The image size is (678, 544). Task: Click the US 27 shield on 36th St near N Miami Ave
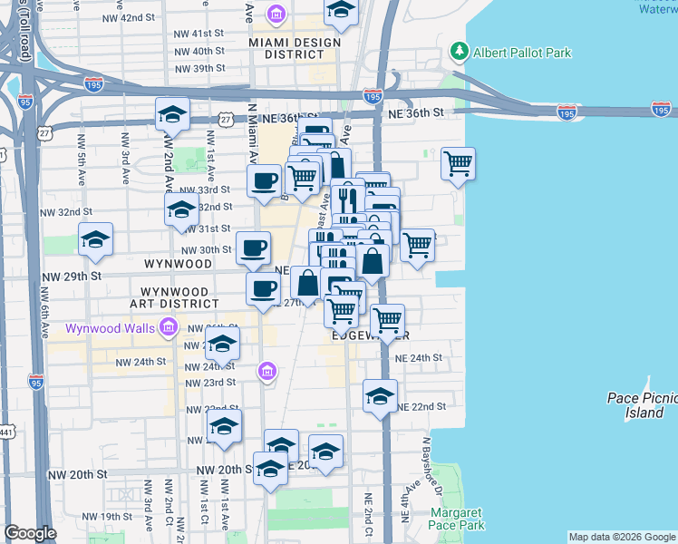click(226, 120)
